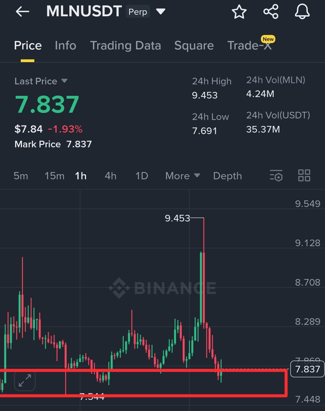View the Depth chart
Viewport: 325px width, 411px height.
[227, 176]
